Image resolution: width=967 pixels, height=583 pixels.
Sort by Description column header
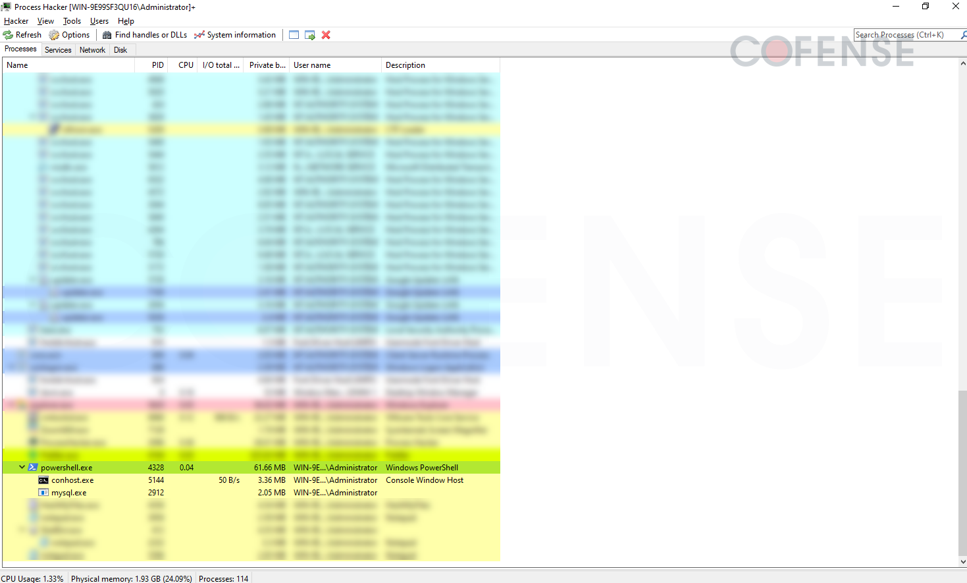(440, 65)
